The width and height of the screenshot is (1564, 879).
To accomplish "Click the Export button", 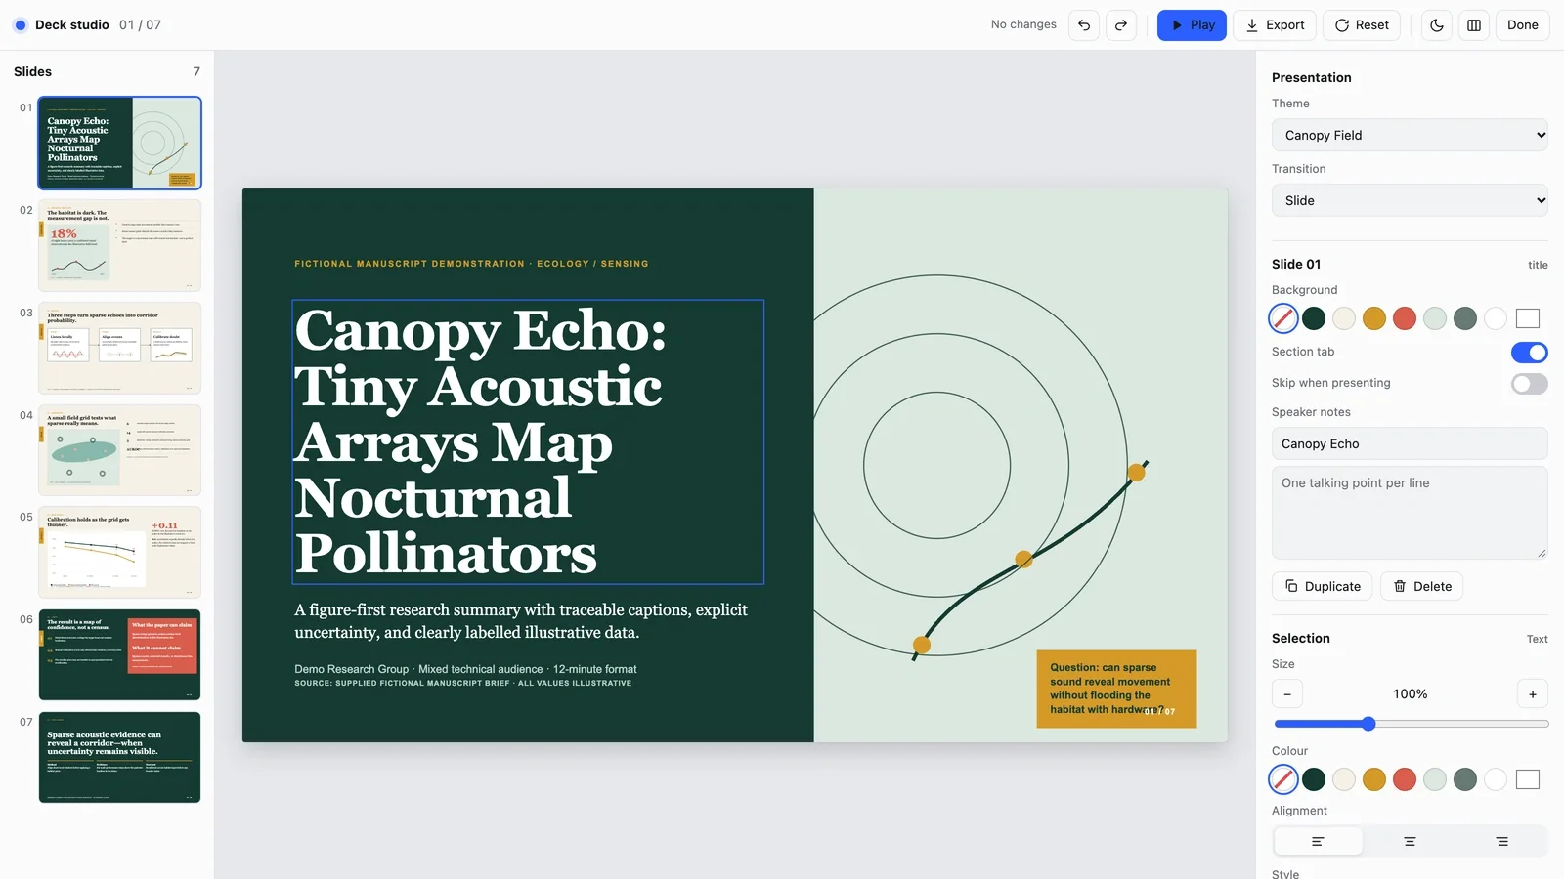I will pyautogui.click(x=1275, y=25).
